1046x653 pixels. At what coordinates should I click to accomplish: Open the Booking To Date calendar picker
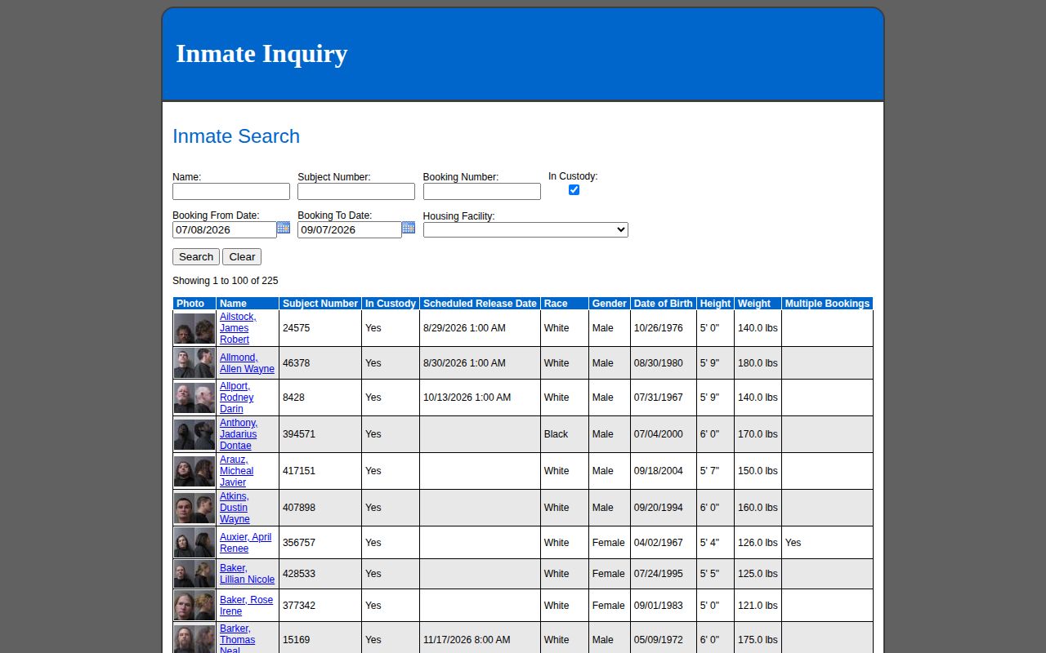click(409, 228)
